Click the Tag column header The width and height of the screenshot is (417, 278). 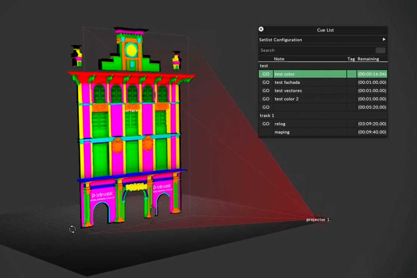click(351, 59)
